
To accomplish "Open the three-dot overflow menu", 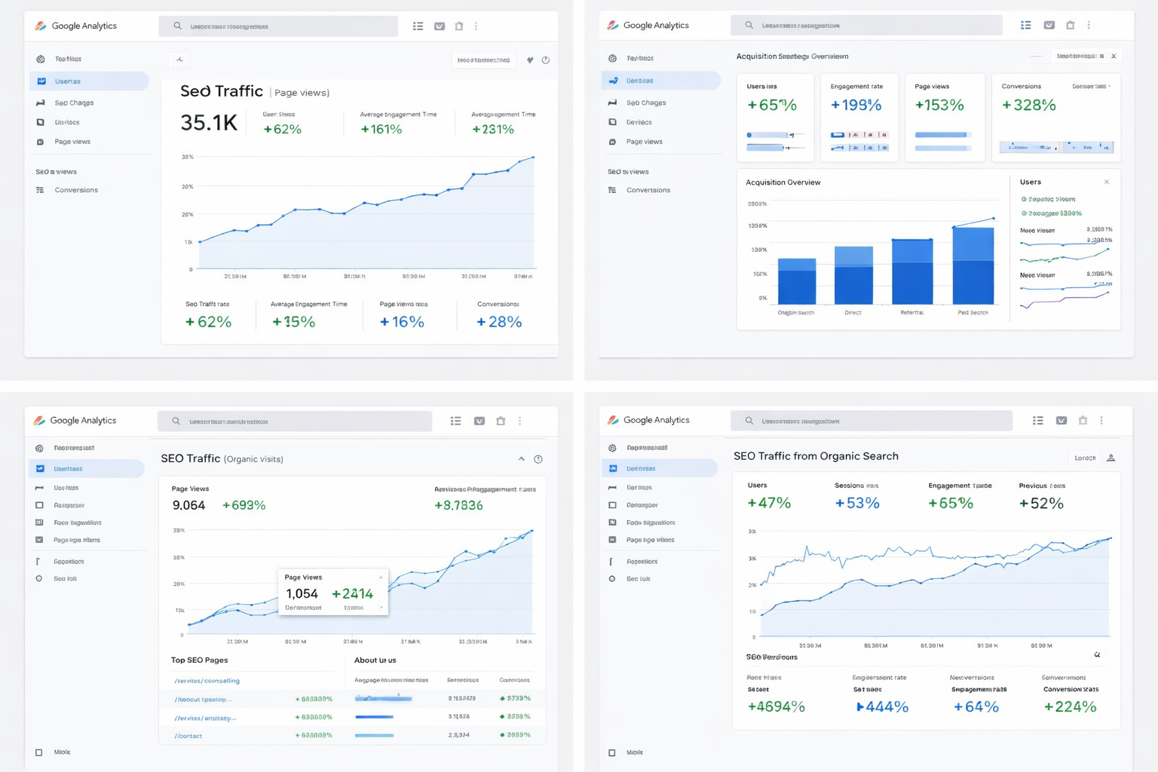I will coord(476,26).
